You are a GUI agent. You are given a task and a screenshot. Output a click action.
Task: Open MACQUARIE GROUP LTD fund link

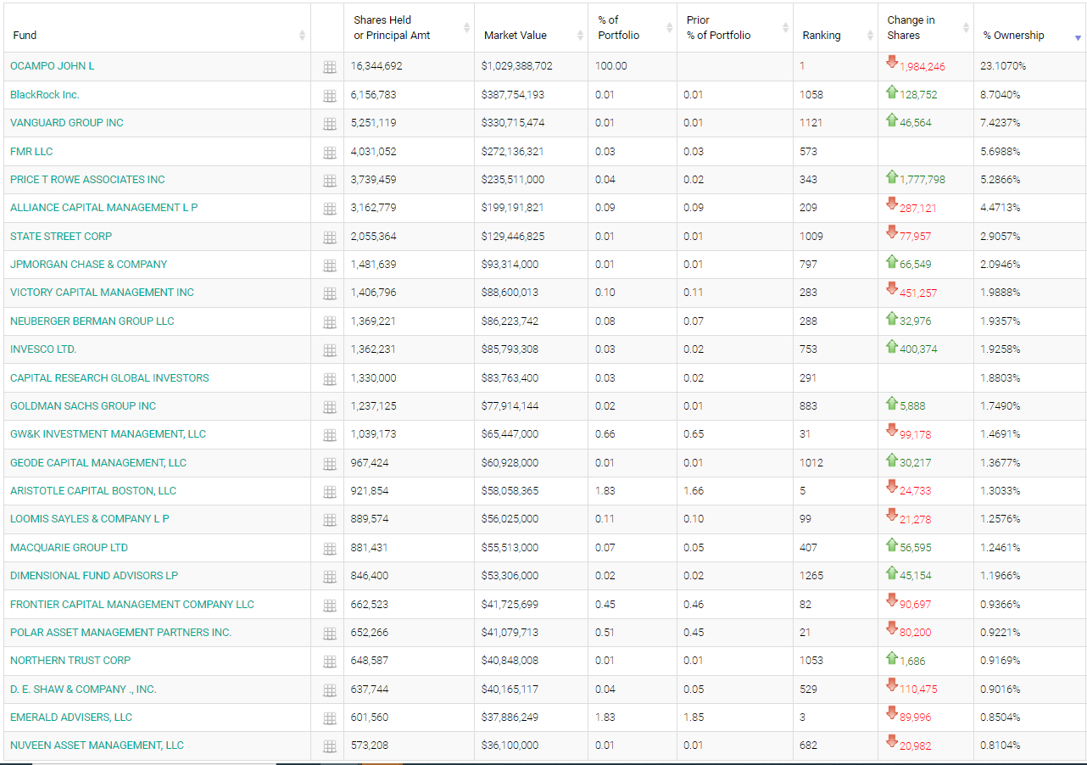(70, 548)
